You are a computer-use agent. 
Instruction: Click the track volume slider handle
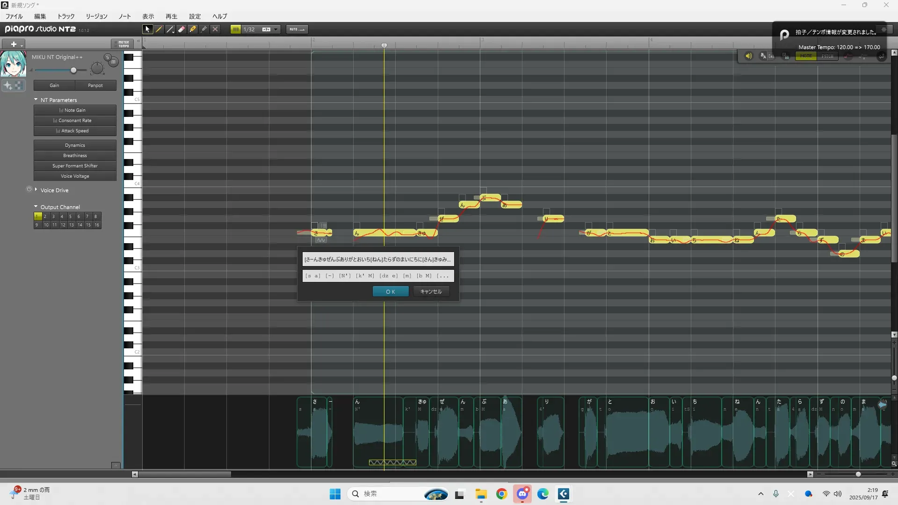tap(73, 70)
